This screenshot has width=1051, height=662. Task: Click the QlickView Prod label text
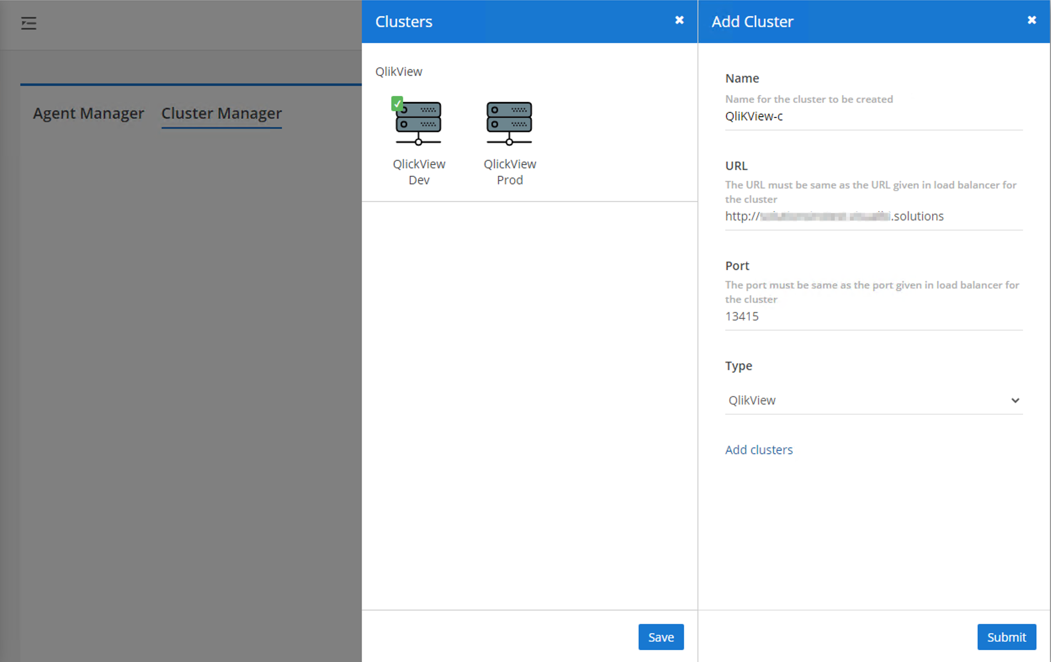click(510, 172)
